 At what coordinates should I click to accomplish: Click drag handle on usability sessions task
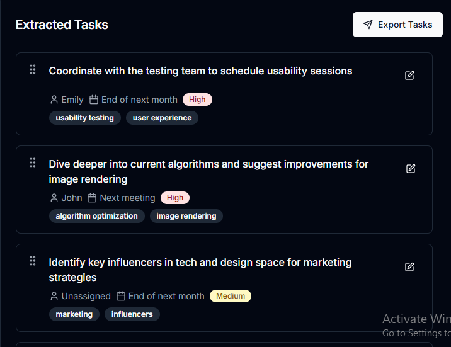33,69
